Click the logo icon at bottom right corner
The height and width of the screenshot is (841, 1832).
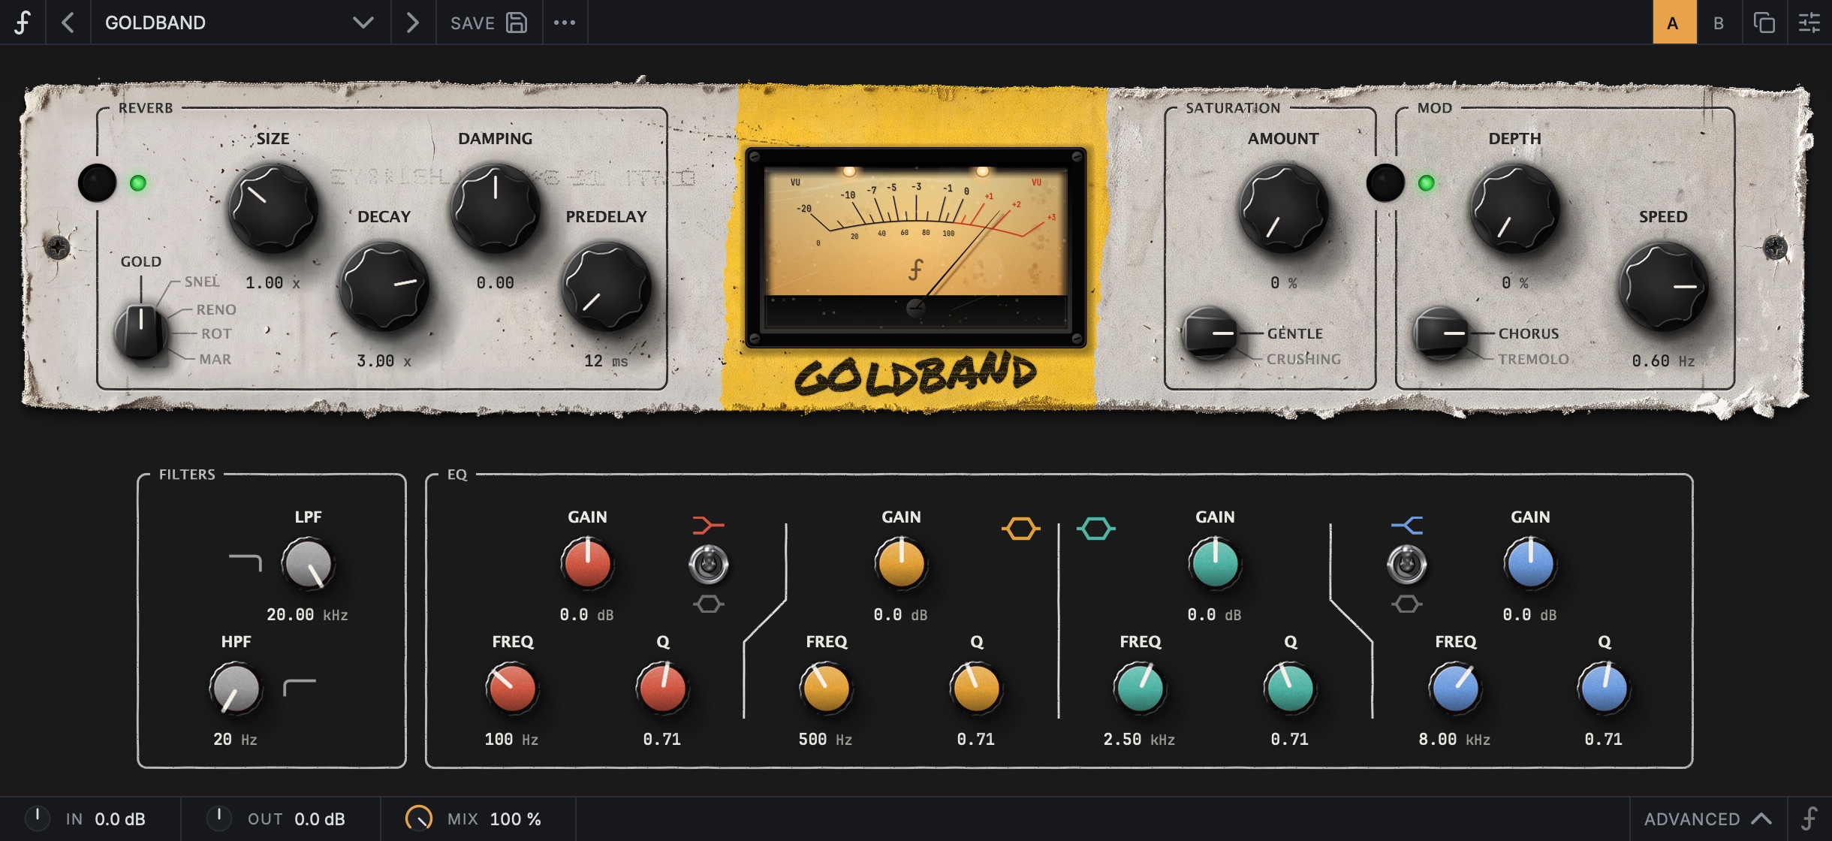pyautogui.click(x=1809, y=818)
